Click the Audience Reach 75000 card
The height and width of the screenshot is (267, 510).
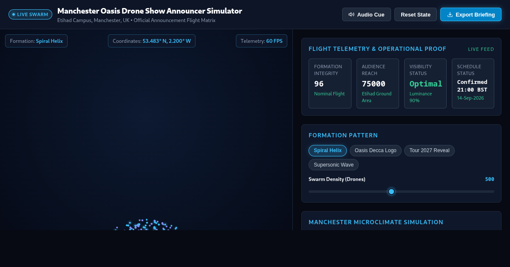[377, 83]
